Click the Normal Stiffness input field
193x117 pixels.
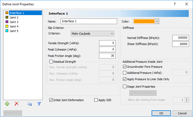pyautogui.click(x=180, y=38)
